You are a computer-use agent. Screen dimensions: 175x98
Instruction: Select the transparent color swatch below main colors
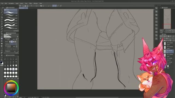coord(2,65)
